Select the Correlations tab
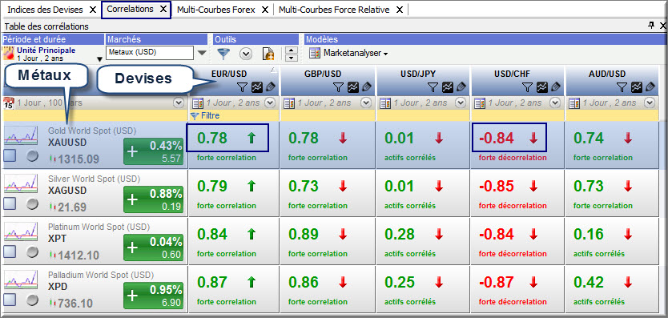 [x=130, y=9]
